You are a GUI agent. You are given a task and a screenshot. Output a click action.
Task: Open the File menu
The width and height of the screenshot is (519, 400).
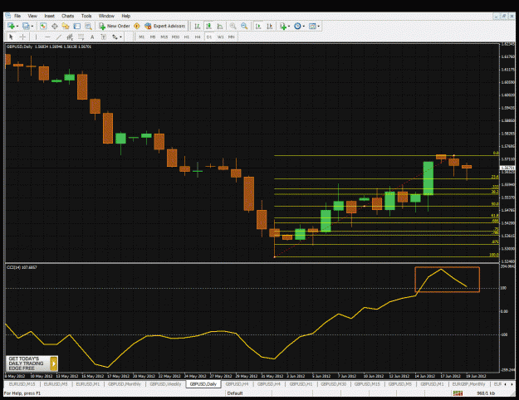17,16
